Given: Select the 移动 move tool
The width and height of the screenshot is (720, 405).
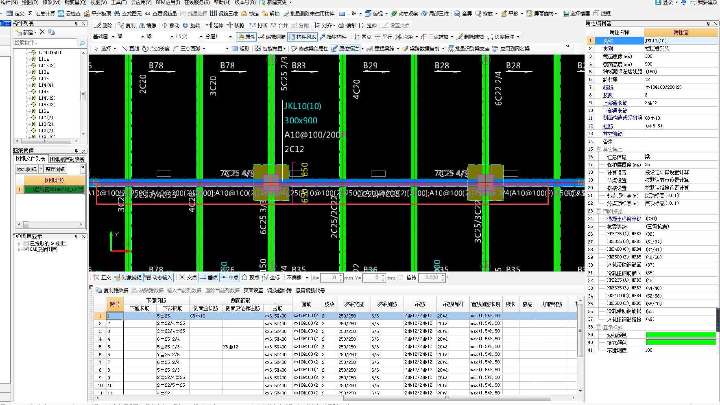Looking at the screenshot, I should pos(170,25).
